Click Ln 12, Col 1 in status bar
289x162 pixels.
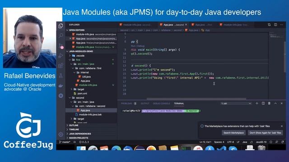click(205, 142)
